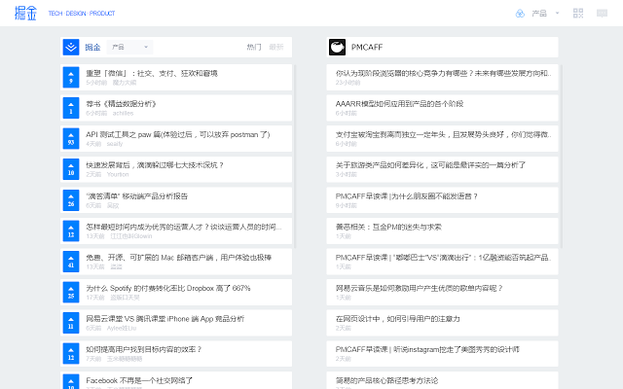Screen dimensions: 623x389
Task: Upvote the API 测试工具之 paw article
Action: point(71,138)
